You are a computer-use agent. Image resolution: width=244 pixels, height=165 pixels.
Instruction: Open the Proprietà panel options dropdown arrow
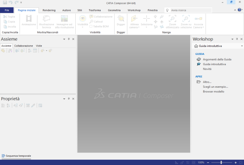64,99
